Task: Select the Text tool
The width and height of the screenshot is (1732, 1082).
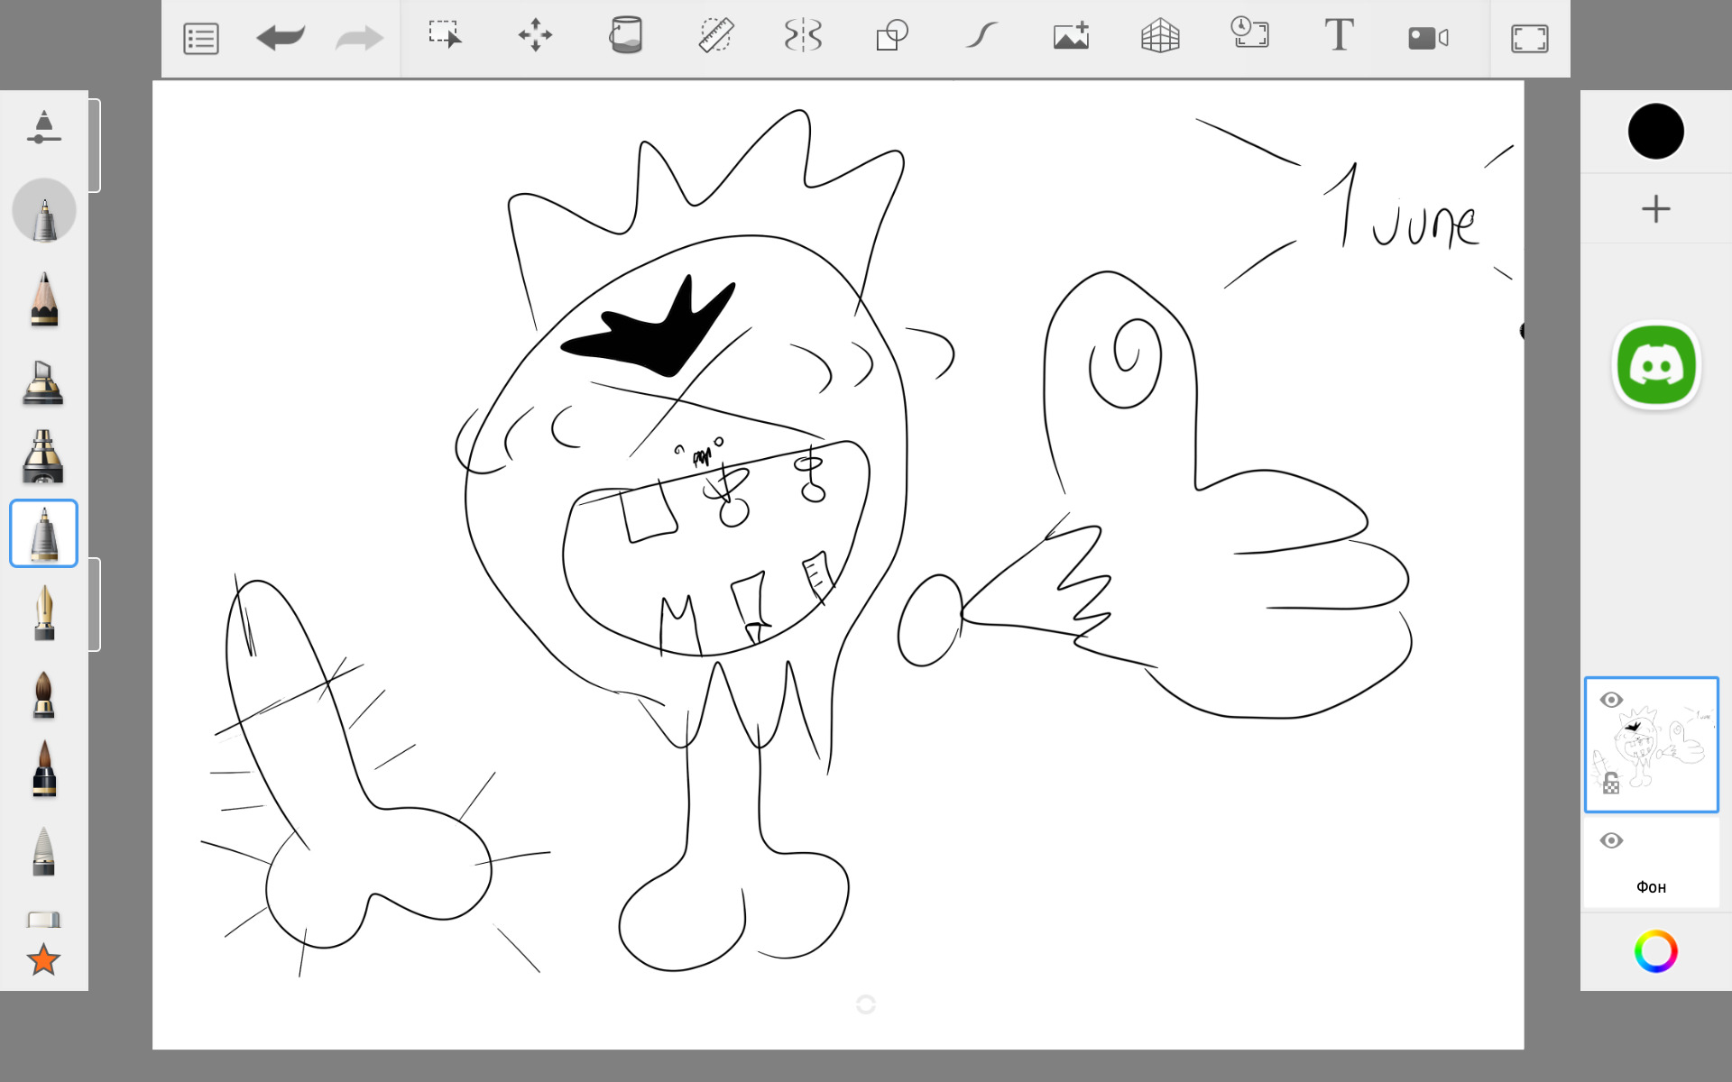Action: point(1339,36)
